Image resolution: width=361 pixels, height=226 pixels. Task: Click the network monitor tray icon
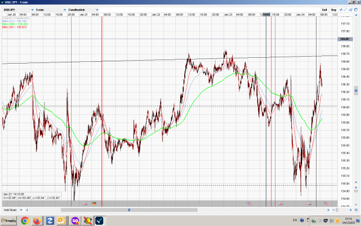click(326, 221)
